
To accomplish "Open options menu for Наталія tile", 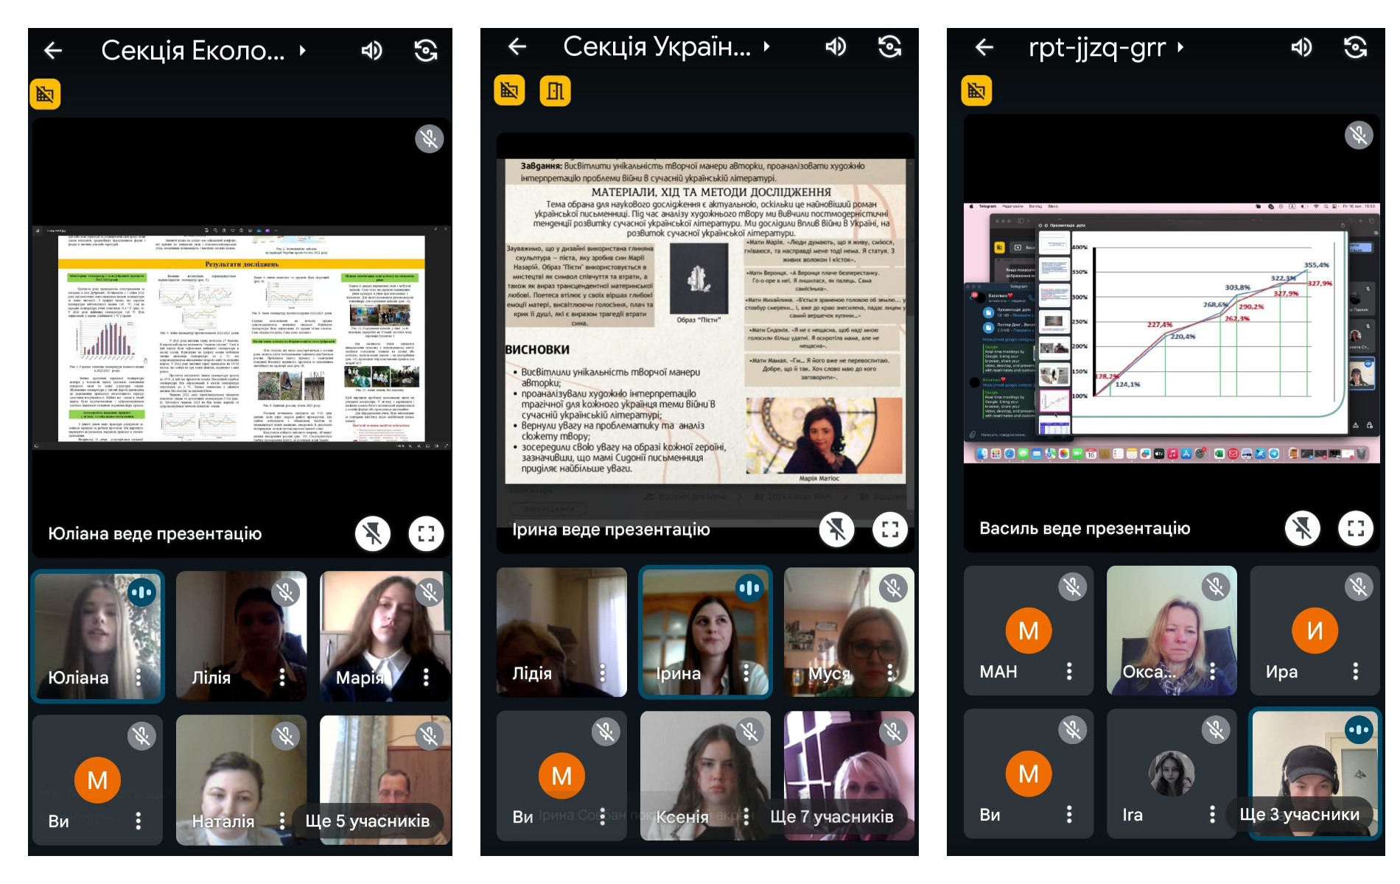I will [x=282, y=821].
